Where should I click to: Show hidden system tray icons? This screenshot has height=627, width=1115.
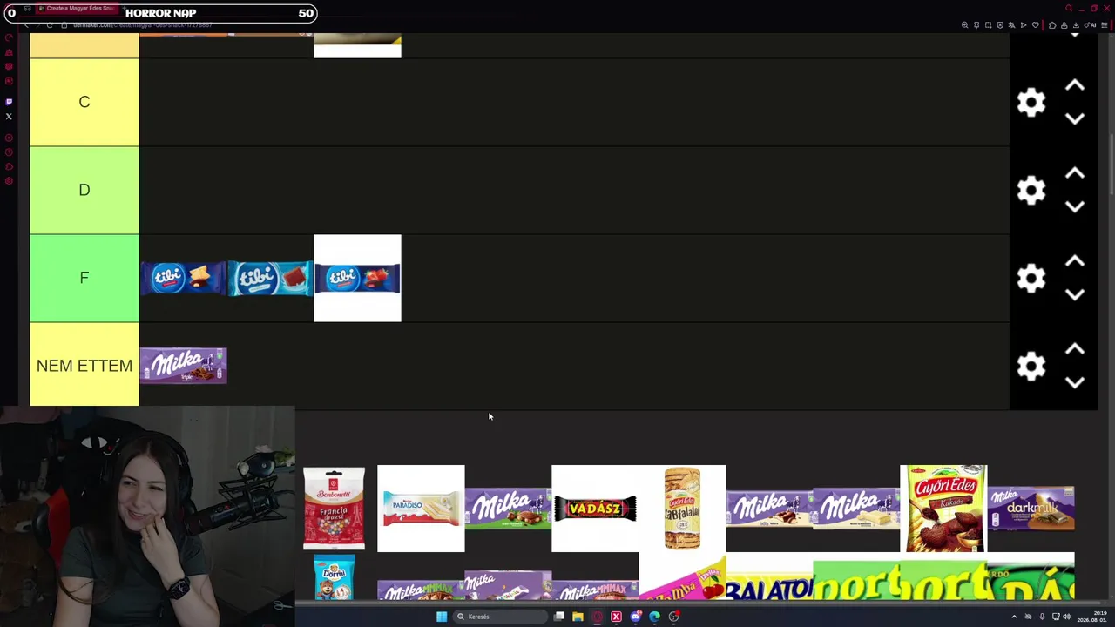1014,617
